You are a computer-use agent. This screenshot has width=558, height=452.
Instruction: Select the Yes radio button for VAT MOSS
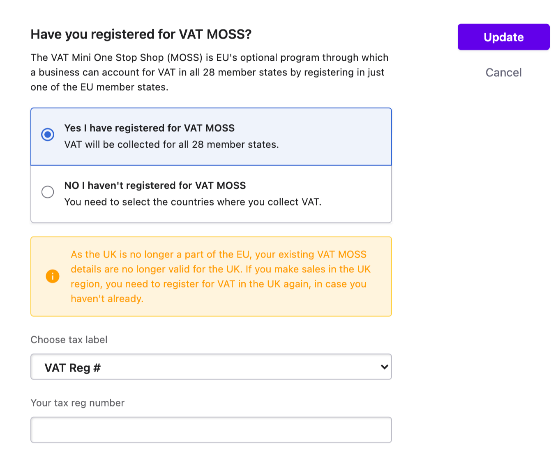pyautogui.click(x=48, y=135)
